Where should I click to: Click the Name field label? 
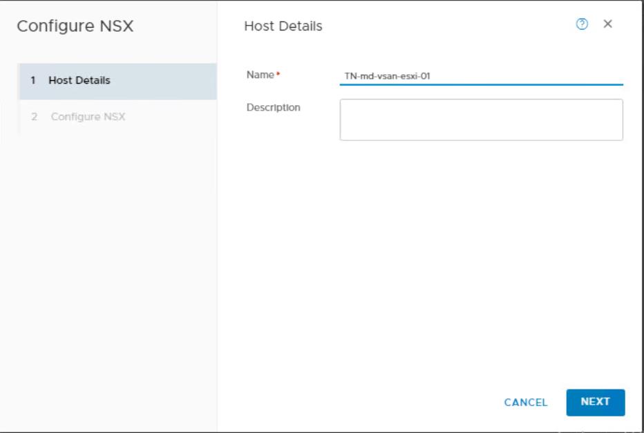coord(261,75)
